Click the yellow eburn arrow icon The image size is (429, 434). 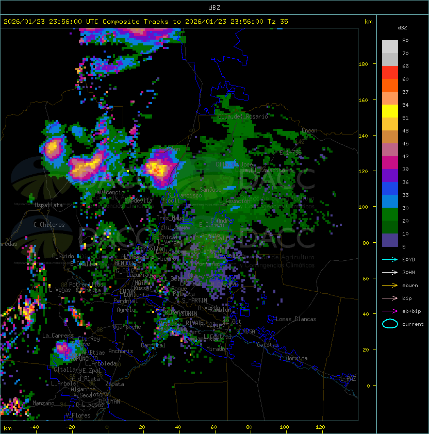[390, 286]
